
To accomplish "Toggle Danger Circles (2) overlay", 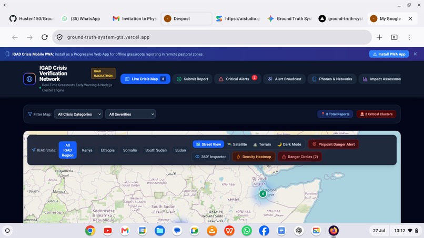I will coord(300,157).
